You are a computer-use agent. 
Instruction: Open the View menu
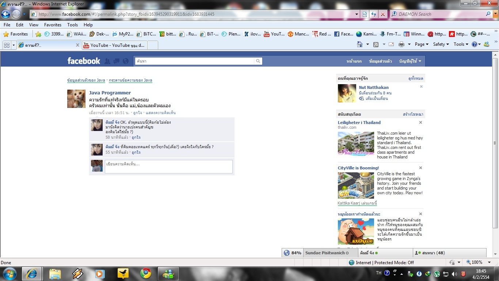pyautogui.click(x=34, y=25)
